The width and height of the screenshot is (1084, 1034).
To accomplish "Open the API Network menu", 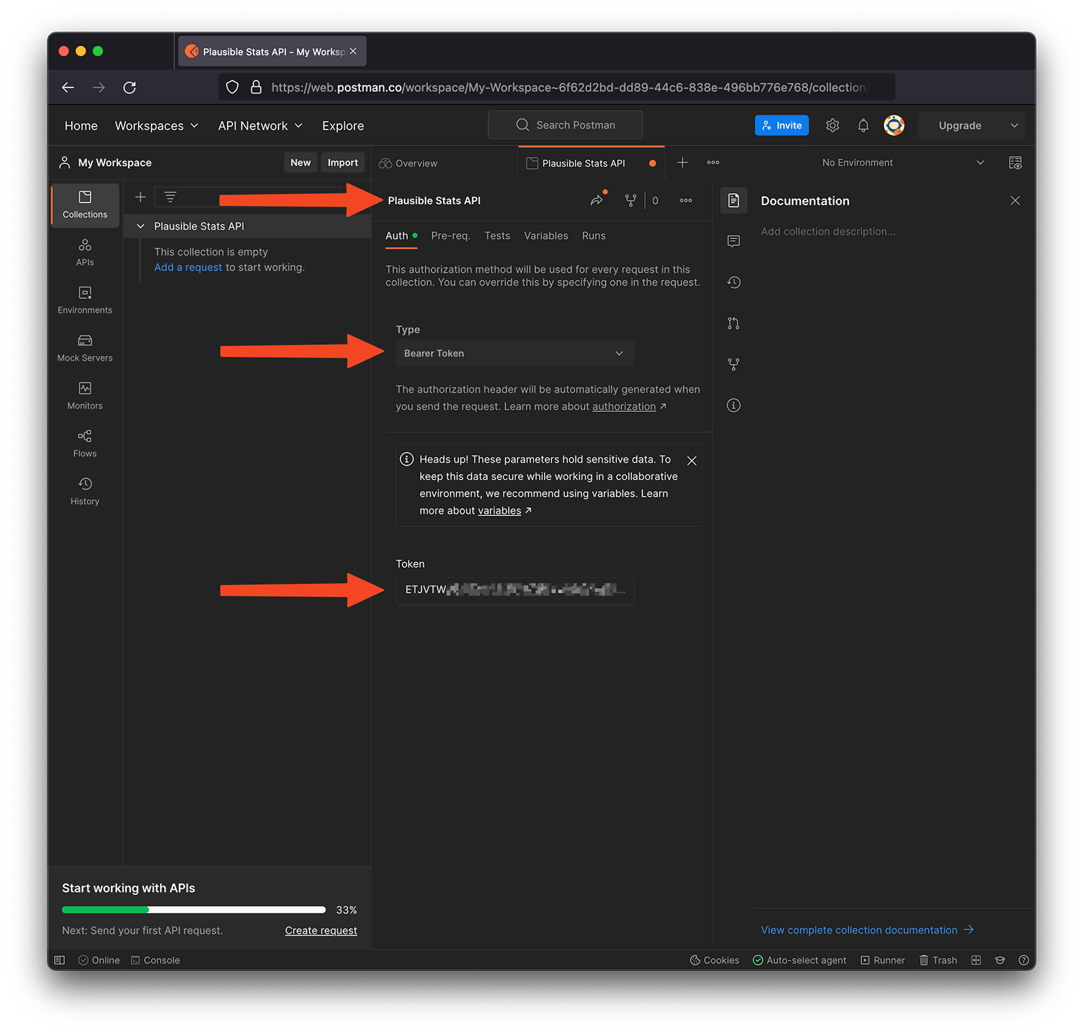I will click(259, 125).
